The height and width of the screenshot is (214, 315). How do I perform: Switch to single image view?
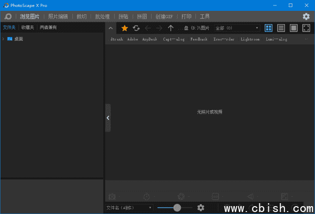click(293, 28)
